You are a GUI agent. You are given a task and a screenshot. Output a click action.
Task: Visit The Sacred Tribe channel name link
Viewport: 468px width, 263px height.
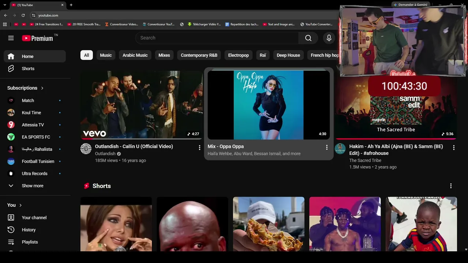tap(365, 160)
